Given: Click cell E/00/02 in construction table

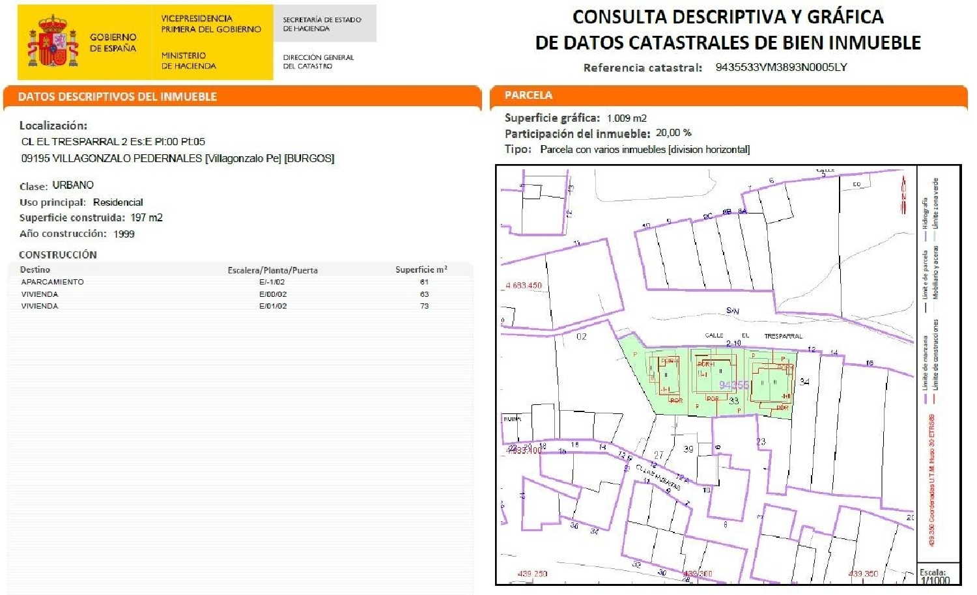Looking at the screenshot, I should 273,294.
